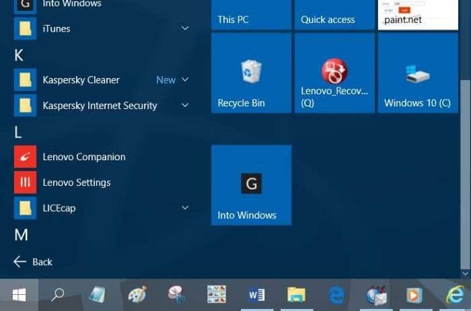Open the picture grid app in taskbar
471x311 pixels.
pyautogui.click(x=217, y=294)
